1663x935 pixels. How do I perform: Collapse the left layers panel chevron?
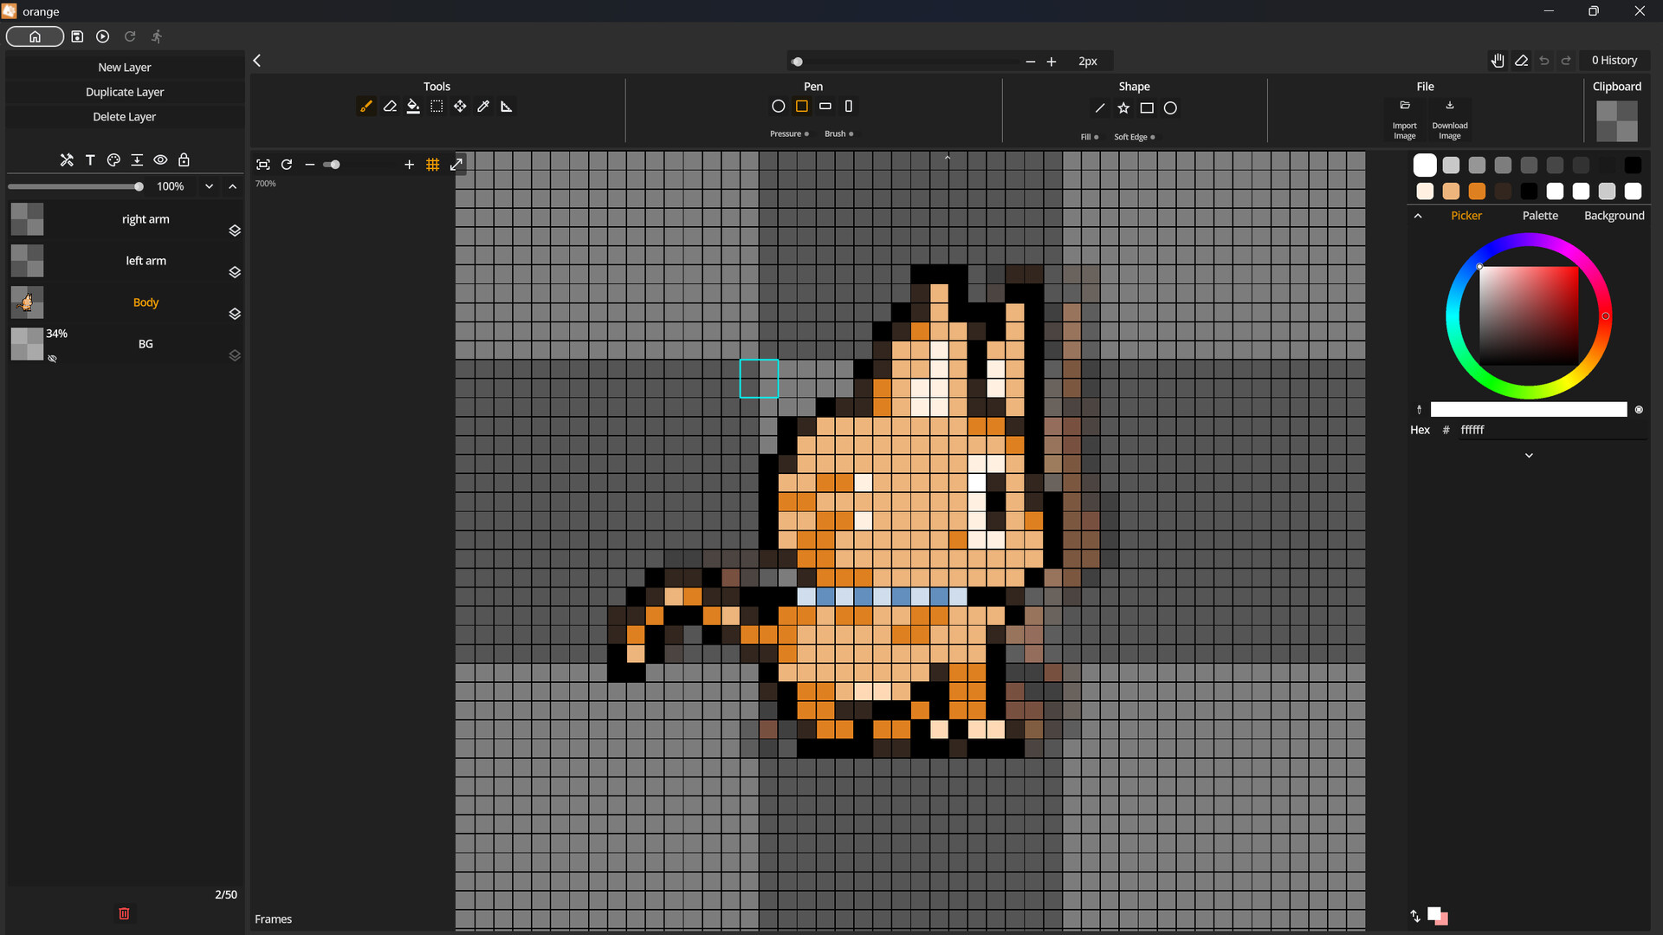(x=257, y=61)
